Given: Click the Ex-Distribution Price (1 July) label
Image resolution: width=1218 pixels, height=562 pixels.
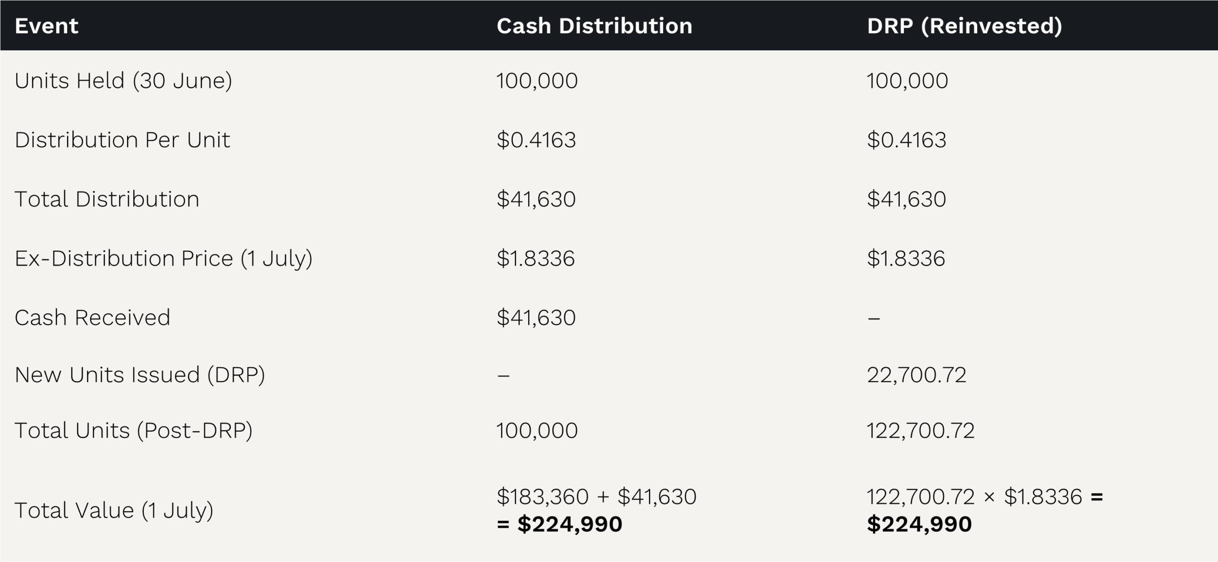Looking at the screenshot, I should point(163,259).
